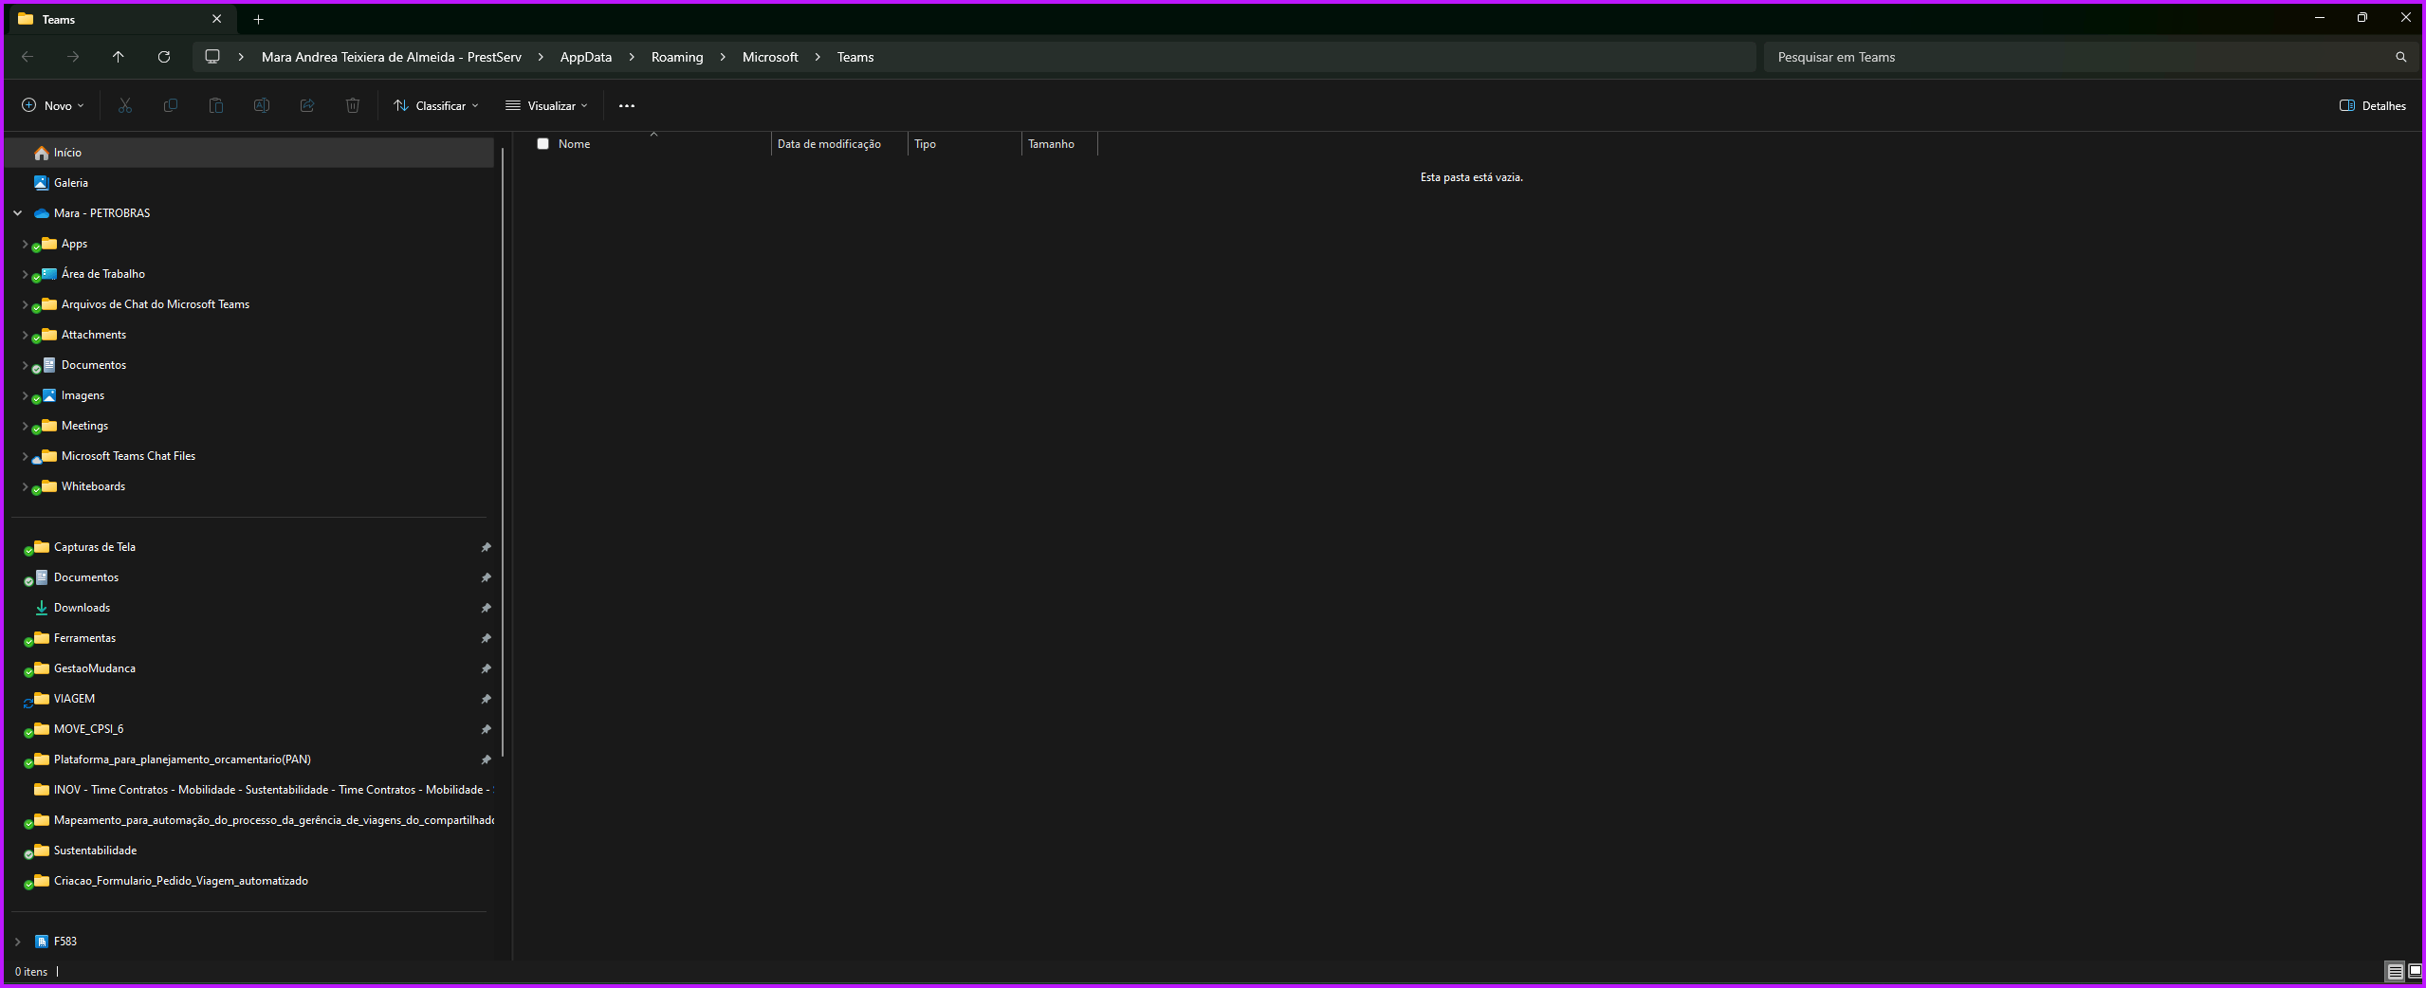Open Início in the navigation pane
Image resolution: width=2426 pixels, height=988 pixels.
(x=250, y=153)
